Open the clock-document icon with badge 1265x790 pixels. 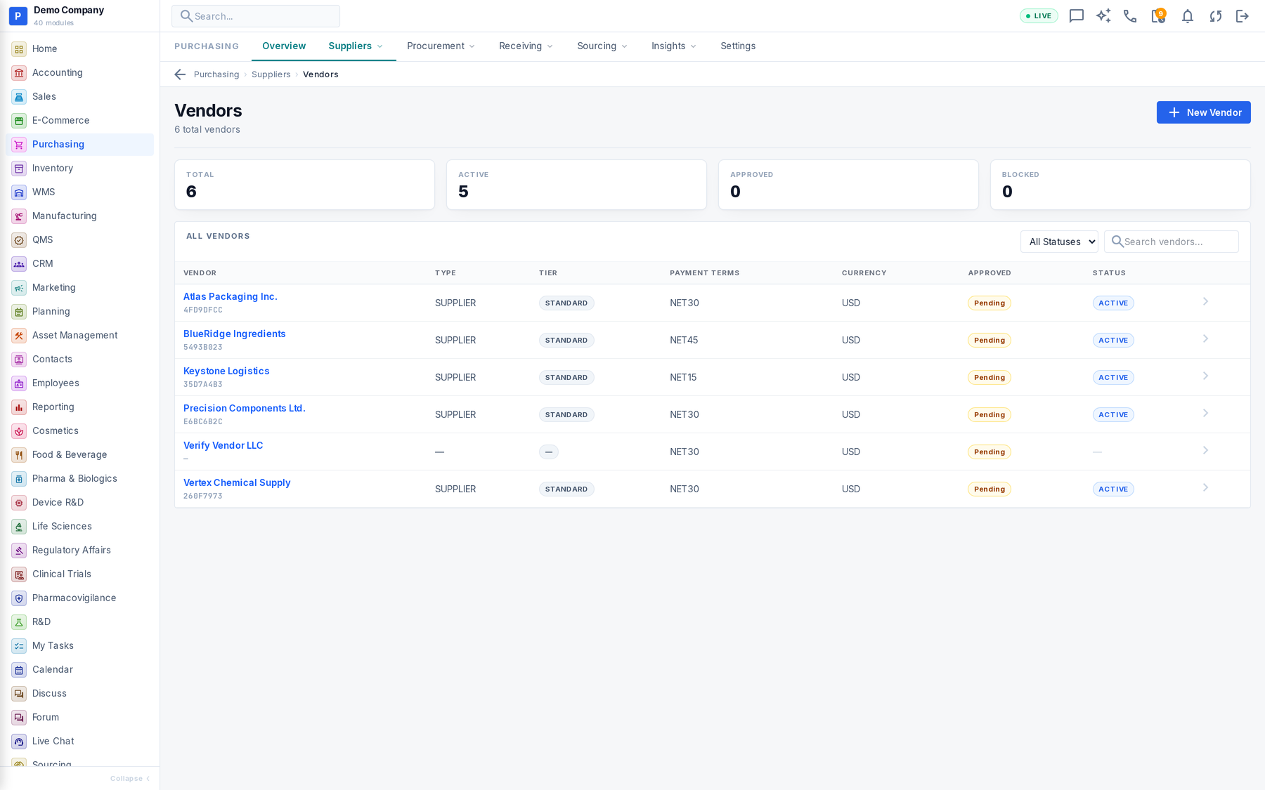click(1158, 15)
